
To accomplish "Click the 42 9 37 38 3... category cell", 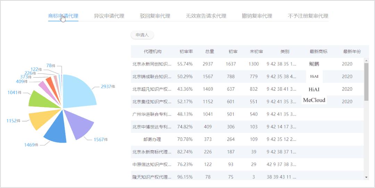I will click(282, 164).
